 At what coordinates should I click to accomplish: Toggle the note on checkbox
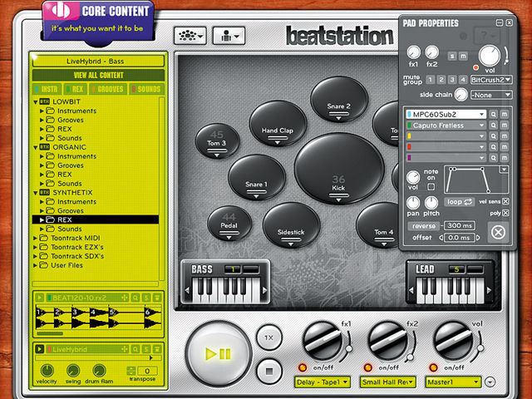click(431, 186)
